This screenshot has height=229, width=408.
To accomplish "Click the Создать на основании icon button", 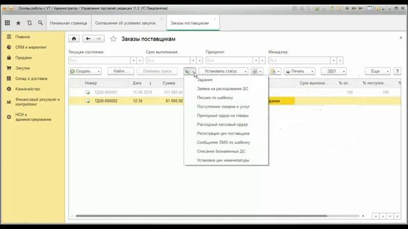I will pos(190,71).
